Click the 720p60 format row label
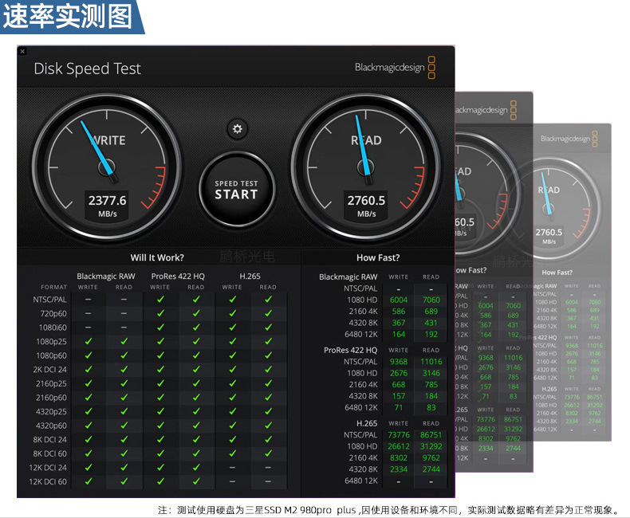 tap(53, 314)
